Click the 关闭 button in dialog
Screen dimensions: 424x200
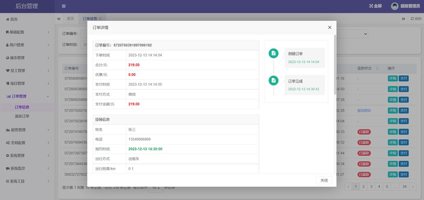(x=324, y=180)
